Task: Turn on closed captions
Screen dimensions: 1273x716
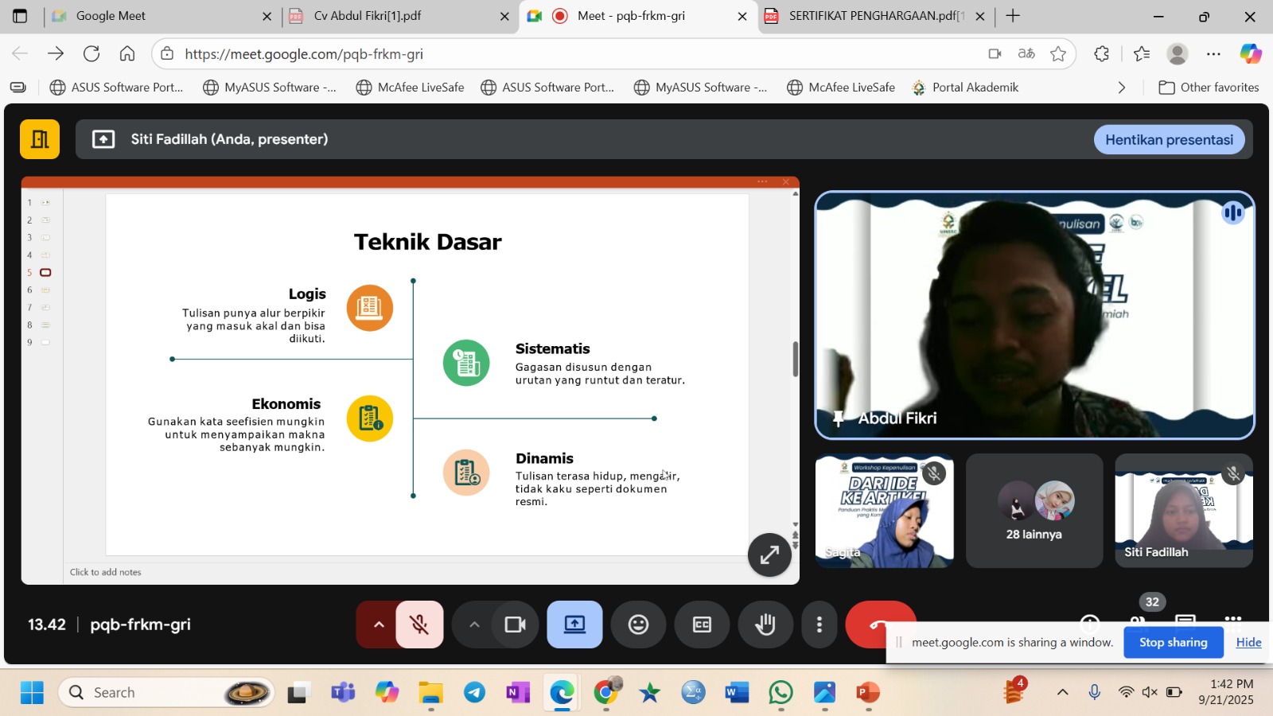Action: pos(702,625)
